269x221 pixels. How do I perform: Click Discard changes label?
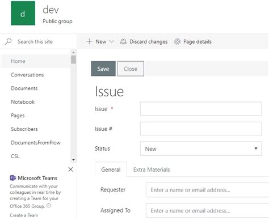coord(148,41)
